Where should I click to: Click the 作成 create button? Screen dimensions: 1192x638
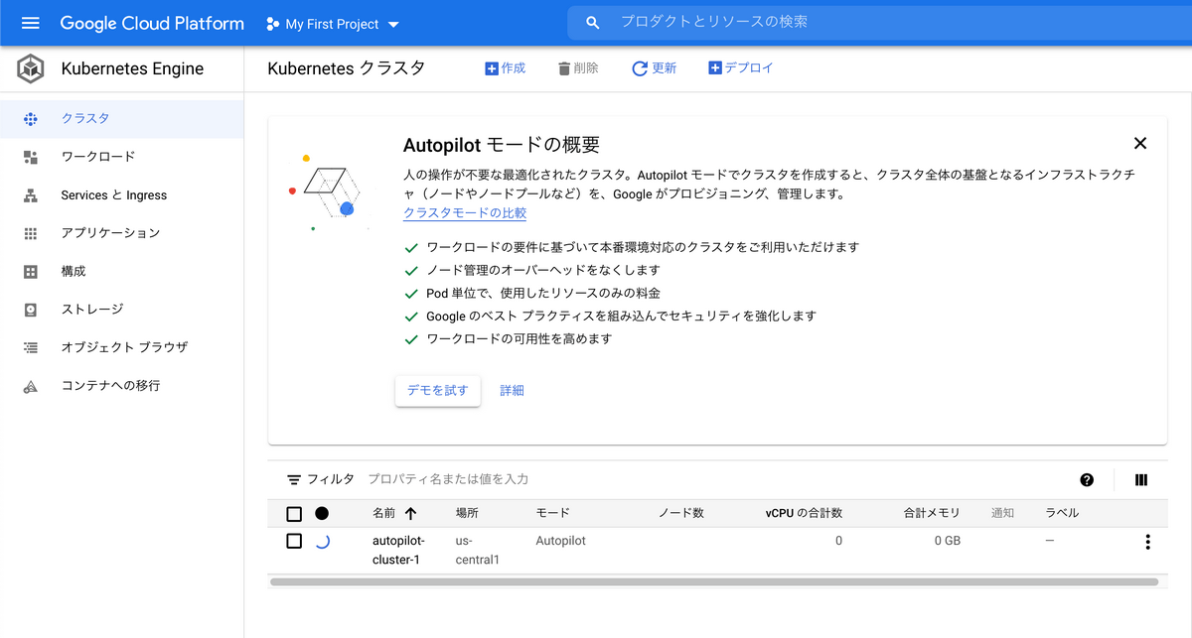(505, 68)
